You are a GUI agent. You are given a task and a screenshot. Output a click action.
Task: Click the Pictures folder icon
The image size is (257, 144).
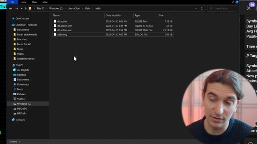[14, 94]
